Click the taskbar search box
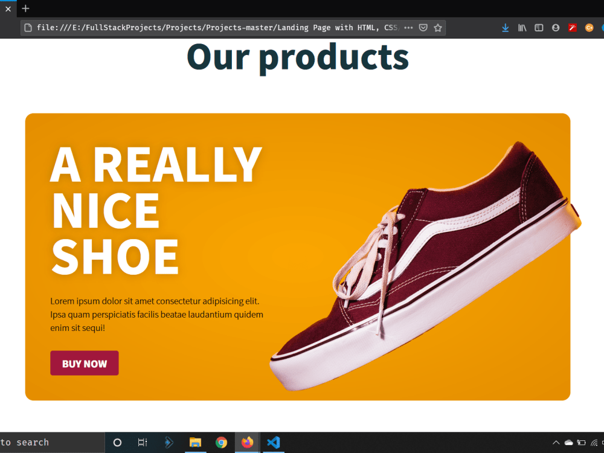Image resolution: width=604 pixels, height=453 pixels. click(x=52, y=442)
